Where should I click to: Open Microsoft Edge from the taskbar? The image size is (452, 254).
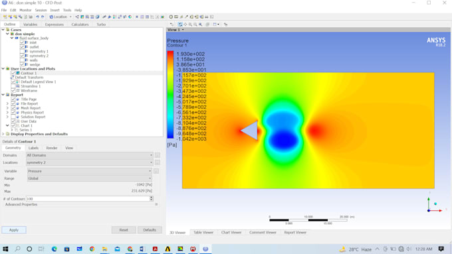point(55,249)
